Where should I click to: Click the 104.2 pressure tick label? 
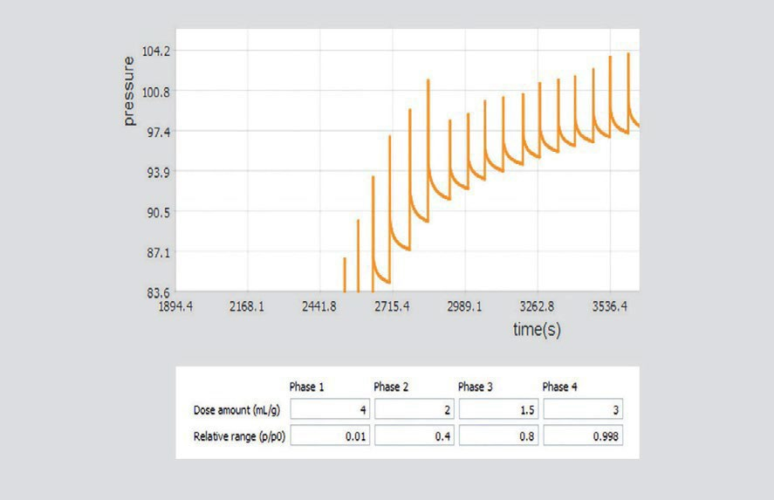pos(156,51)
